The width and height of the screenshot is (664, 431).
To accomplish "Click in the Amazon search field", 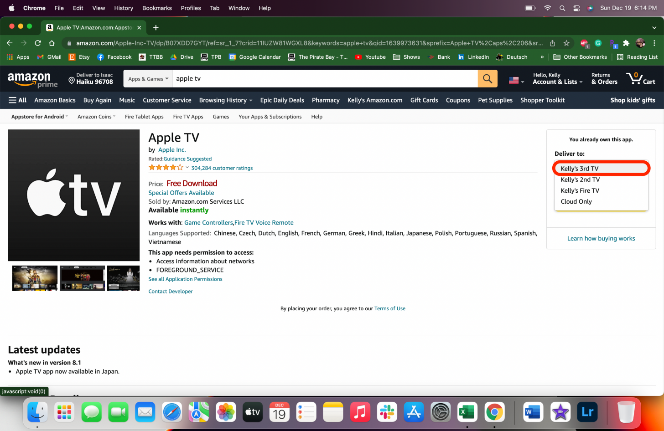I will (x=325, y=79).
